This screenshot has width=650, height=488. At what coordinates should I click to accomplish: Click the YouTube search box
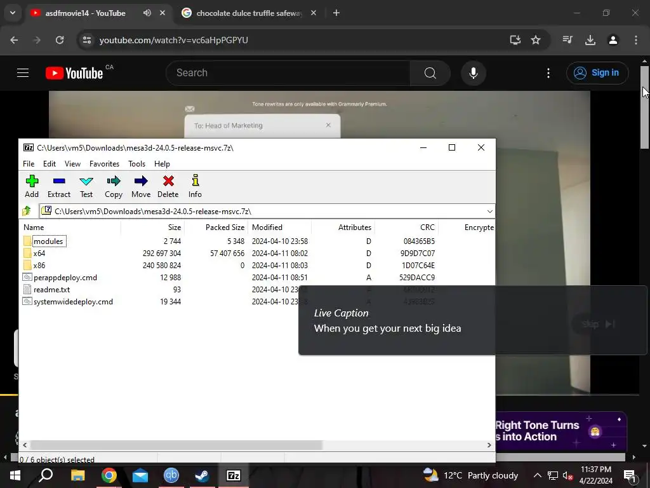(288, 73)
